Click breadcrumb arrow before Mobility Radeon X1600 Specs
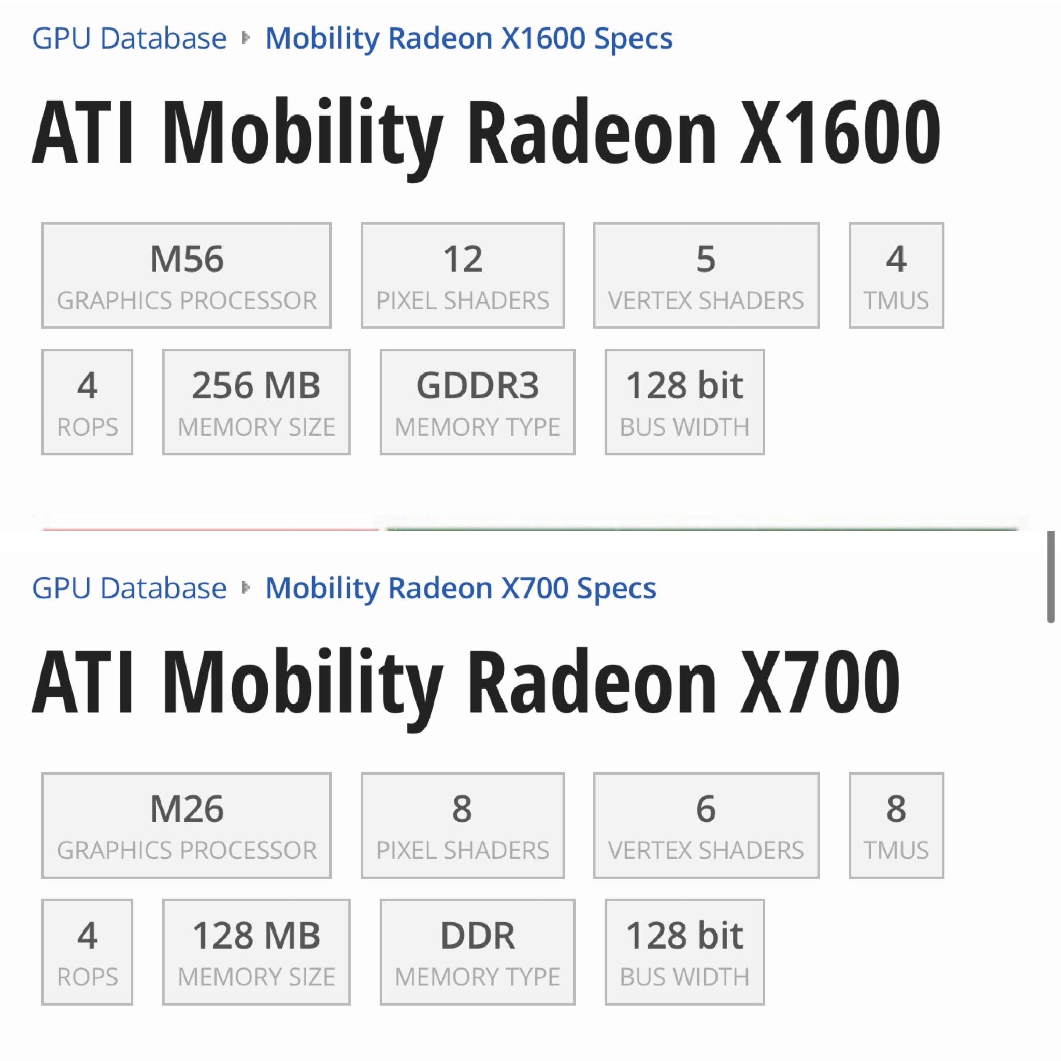The image size is (1061, 1061). click(246, 38)
